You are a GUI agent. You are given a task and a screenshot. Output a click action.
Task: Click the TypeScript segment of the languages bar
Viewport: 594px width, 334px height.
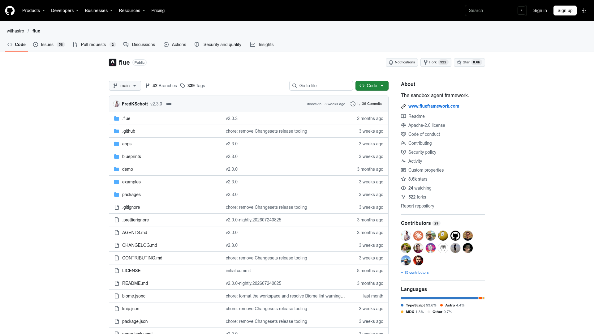439,298
